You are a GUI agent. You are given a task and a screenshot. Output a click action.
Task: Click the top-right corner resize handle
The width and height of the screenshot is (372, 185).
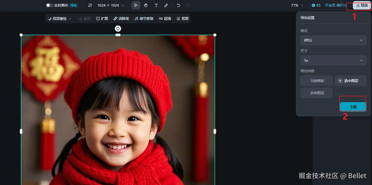pos(215,35)
